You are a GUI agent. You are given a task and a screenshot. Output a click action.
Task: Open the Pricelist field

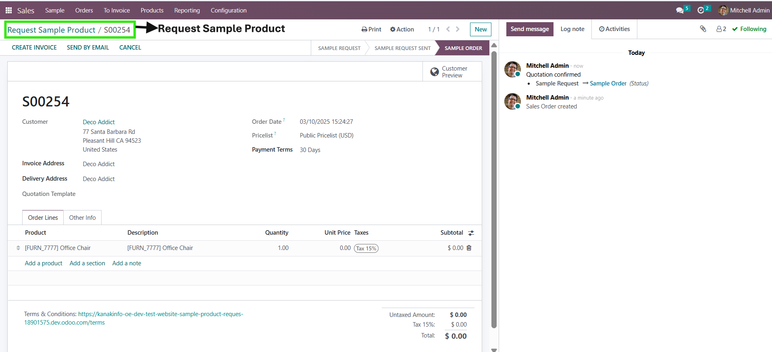(x=327, y=135)
